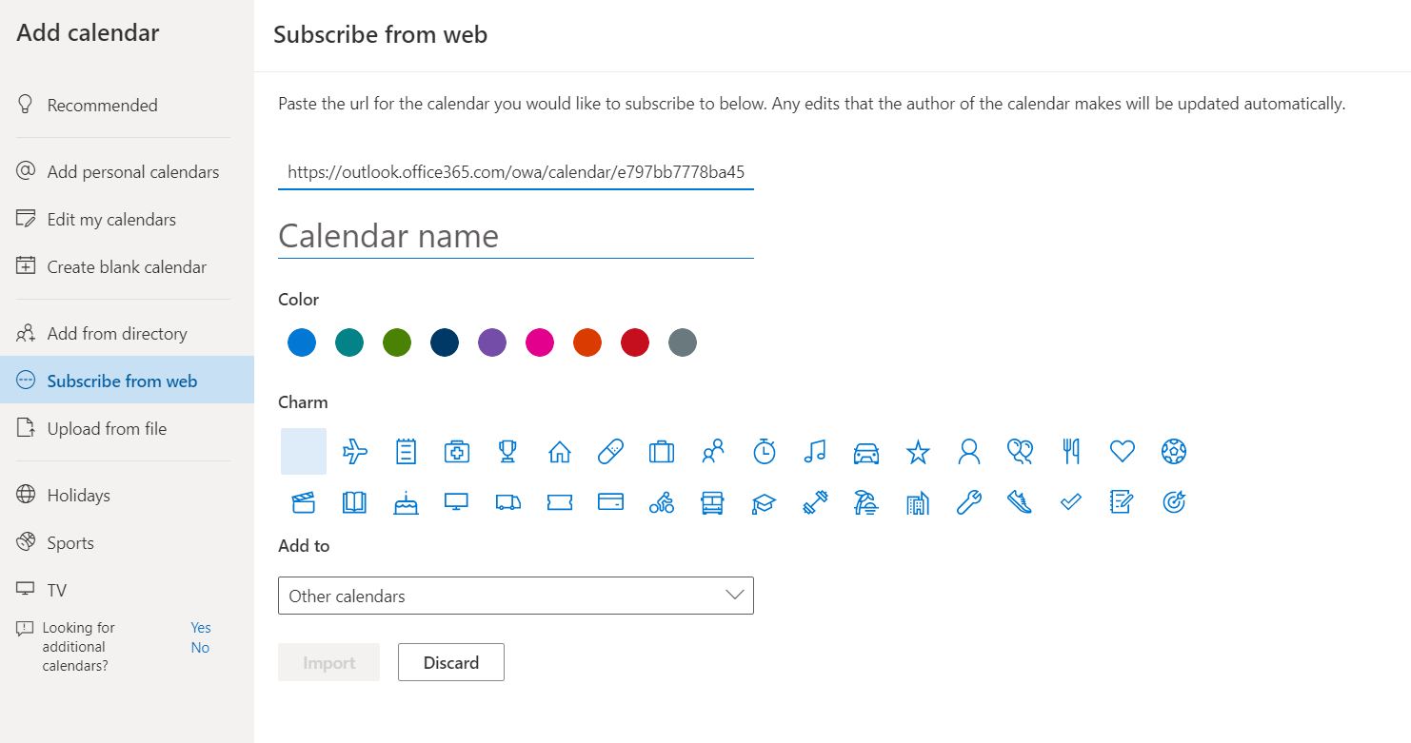The height and width of the screenshot is (743, 1411).
Task: Select the birthday cake charm
Action: (406, 502)
